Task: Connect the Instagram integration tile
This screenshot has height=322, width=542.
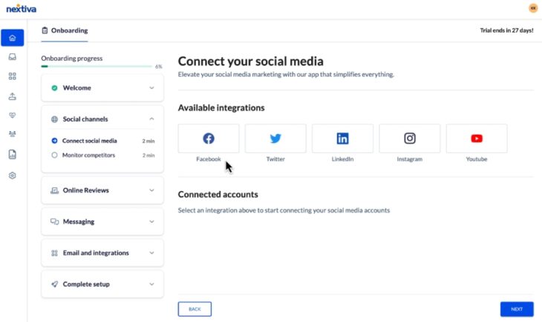Action: 409,138
